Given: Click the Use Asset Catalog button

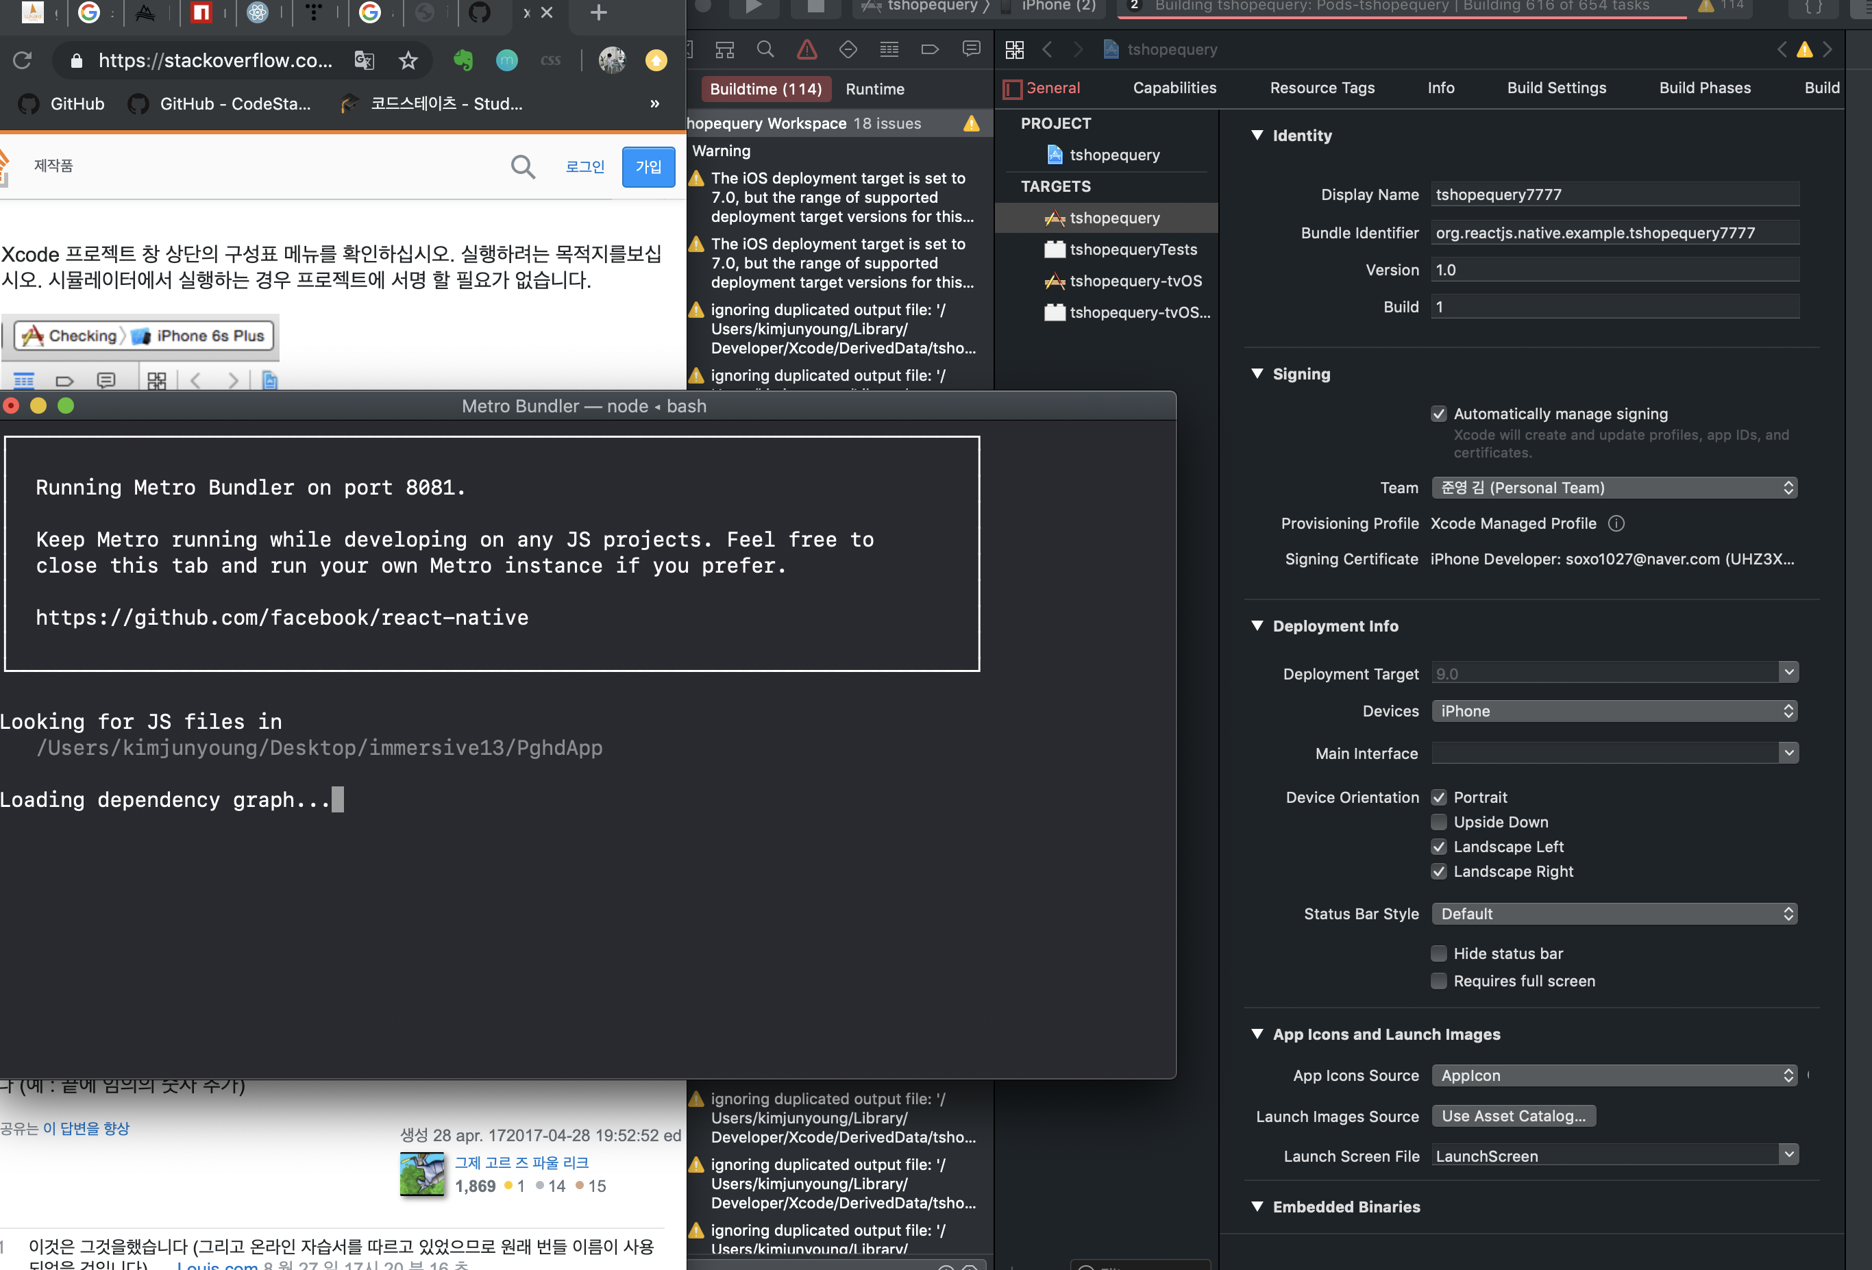Looking at the screenshot, I should tap(1513, 1116).
